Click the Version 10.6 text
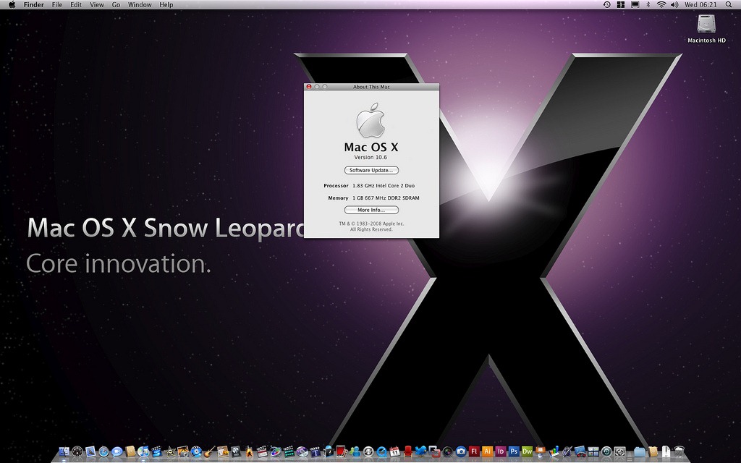The width and height of the screenshot is (741, 463). [x=371, y=157]
